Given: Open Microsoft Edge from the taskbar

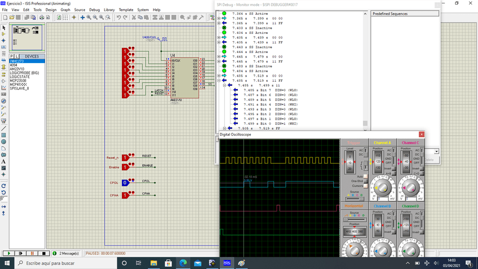Looking at the screenshot, I should click(183, 263).
